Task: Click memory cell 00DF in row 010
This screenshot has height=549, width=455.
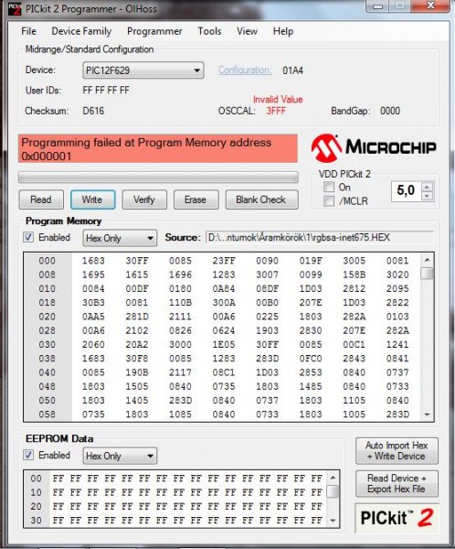Action: coord(137,288)
